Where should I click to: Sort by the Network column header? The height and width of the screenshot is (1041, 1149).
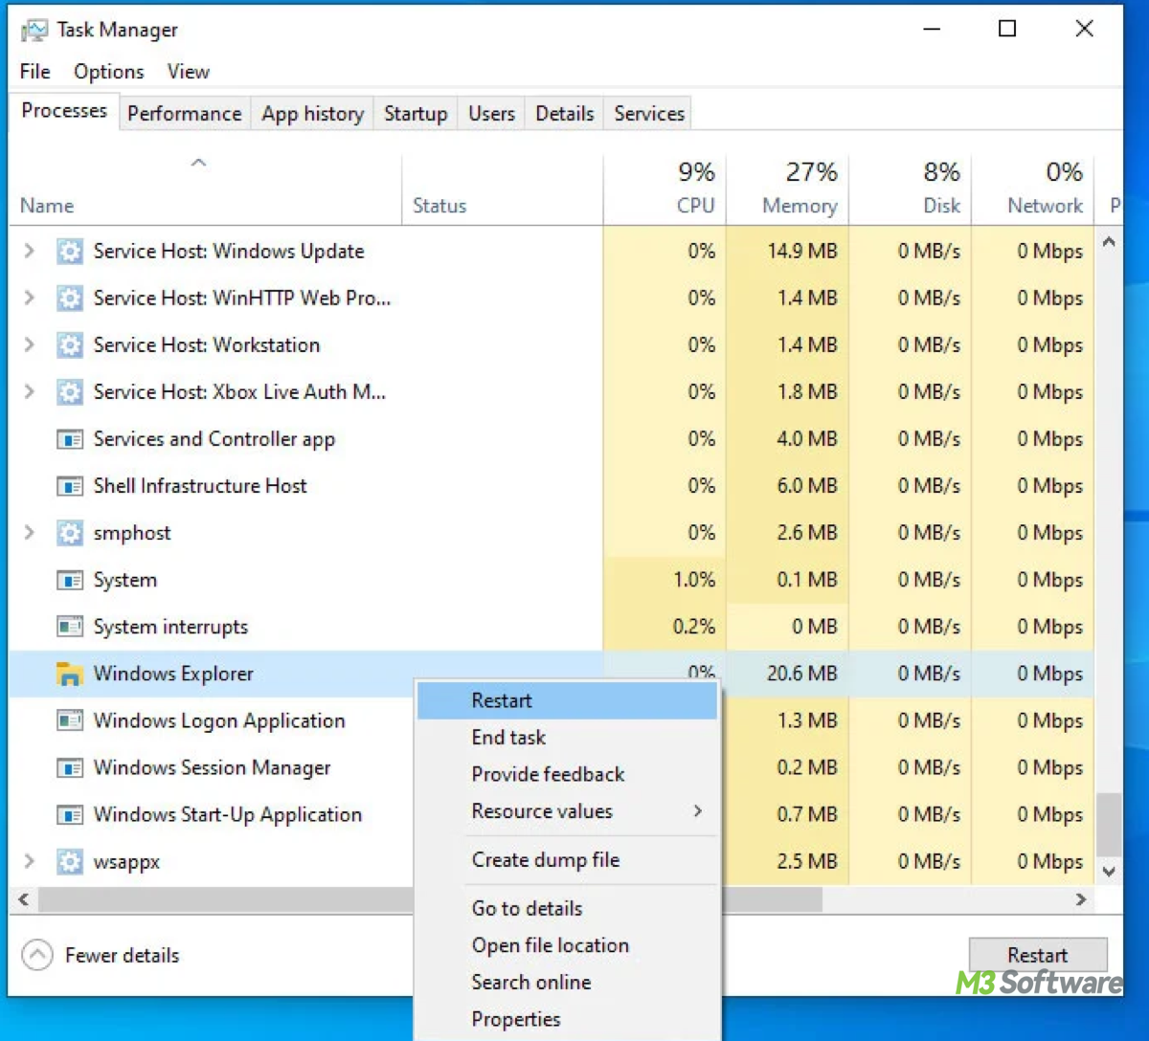tap(1032, 189)
